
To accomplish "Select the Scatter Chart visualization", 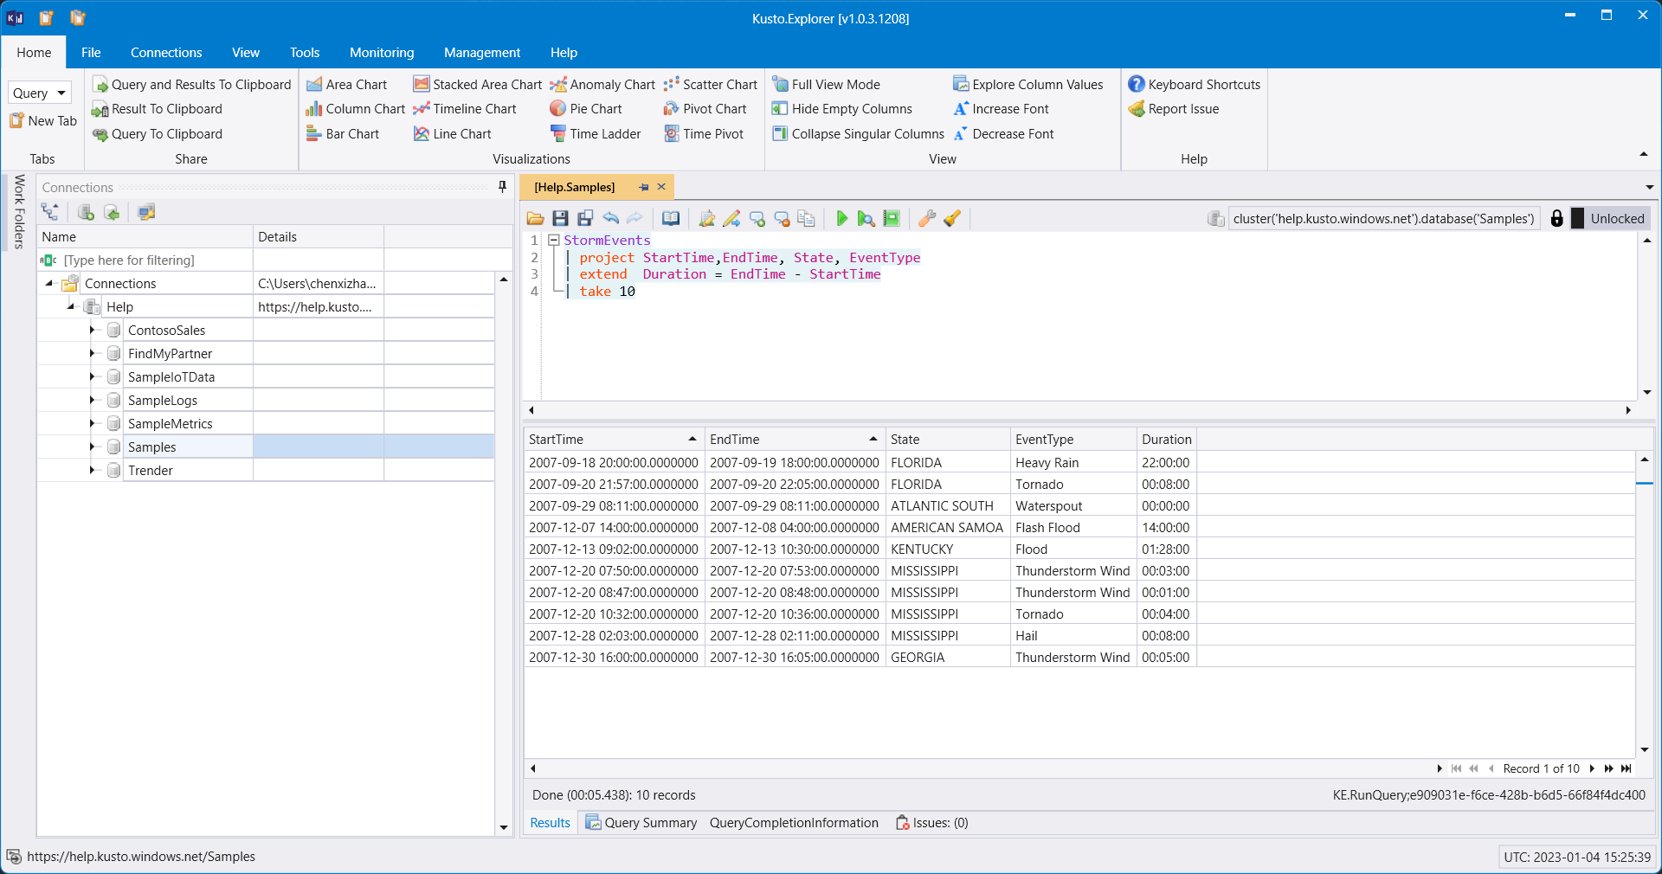I will pos(710,84).
